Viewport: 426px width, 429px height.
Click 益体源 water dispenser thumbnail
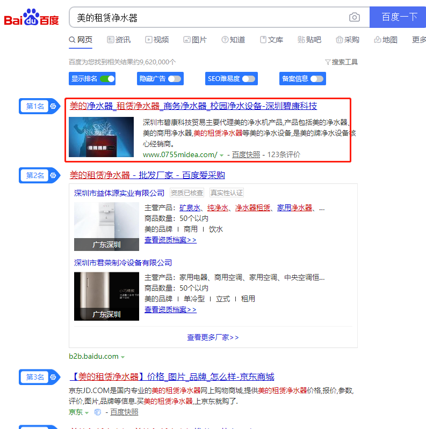pyautogui.click(x=107, y=226)
